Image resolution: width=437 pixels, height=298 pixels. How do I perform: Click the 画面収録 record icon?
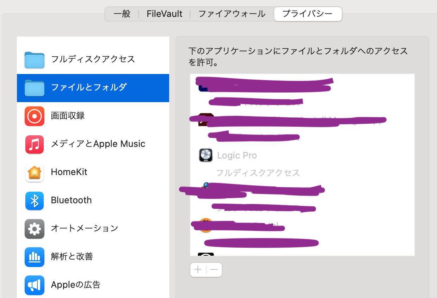35,116
